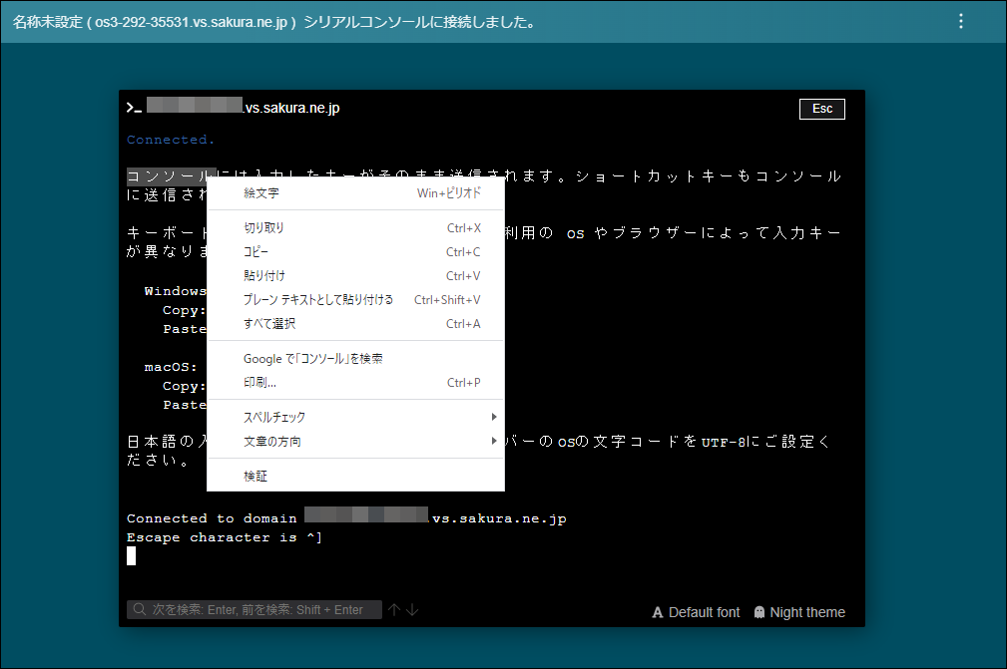Jump to next search result arrow
Viewport: 1007px width, 669px height.
coord(412,610)
